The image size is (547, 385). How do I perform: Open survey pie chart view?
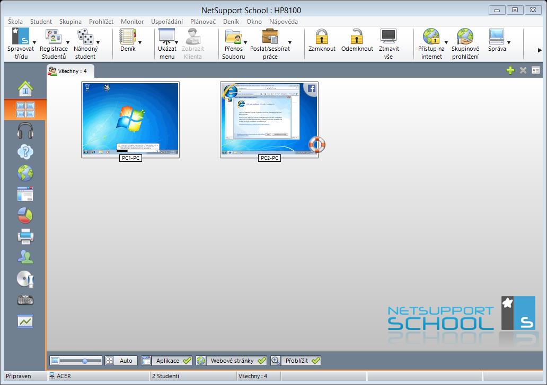(25, 215)
